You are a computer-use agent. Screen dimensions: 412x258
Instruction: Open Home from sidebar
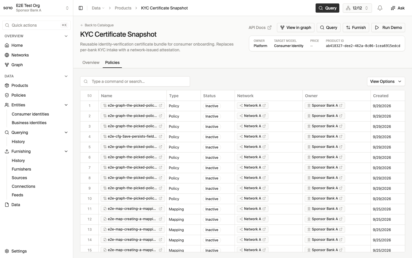36,45
